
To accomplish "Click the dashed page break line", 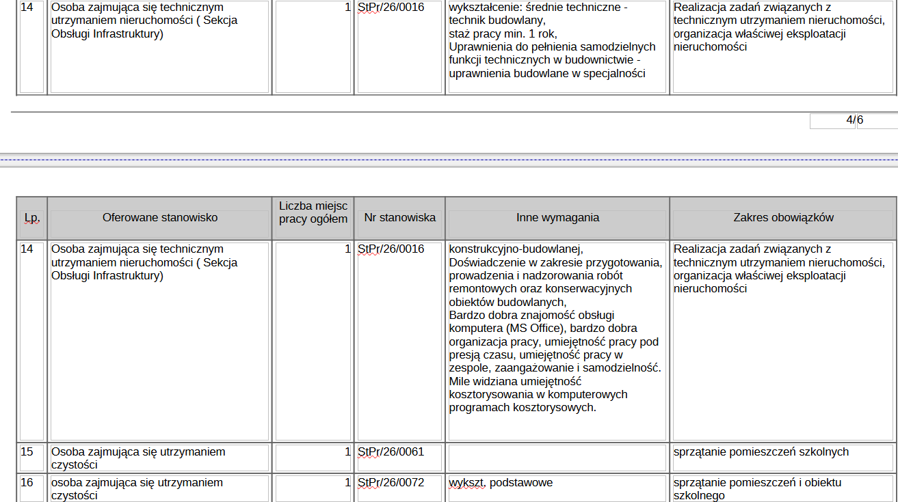I will [x=449, y=160].
